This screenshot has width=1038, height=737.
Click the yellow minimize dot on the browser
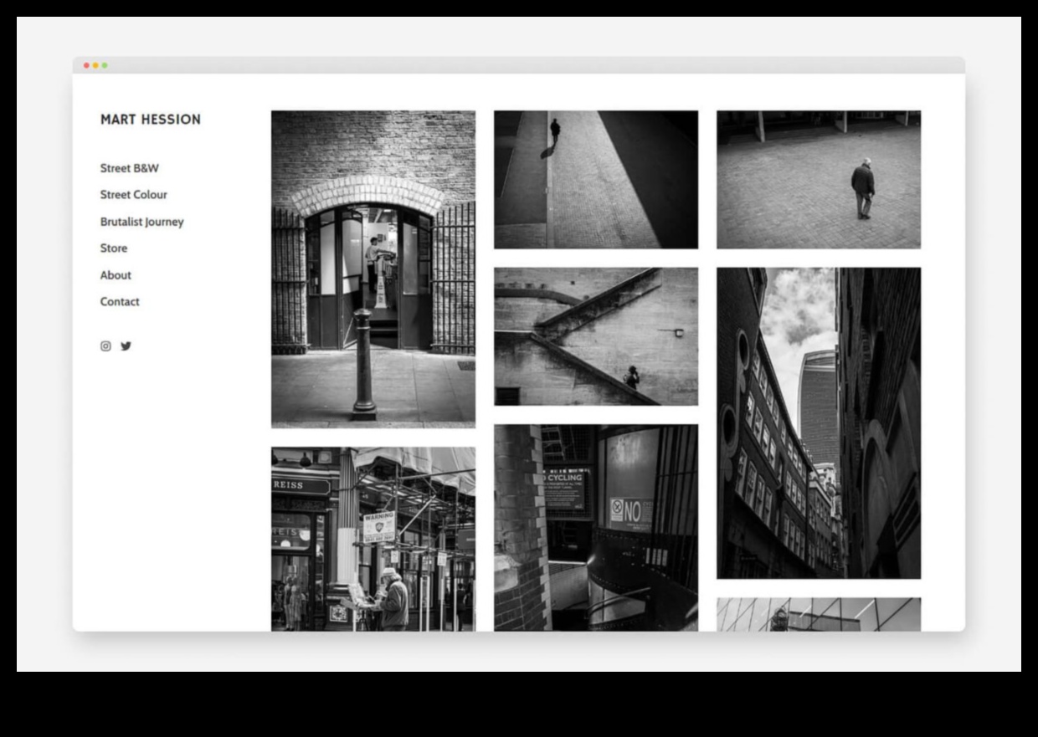tap(94, 66)
